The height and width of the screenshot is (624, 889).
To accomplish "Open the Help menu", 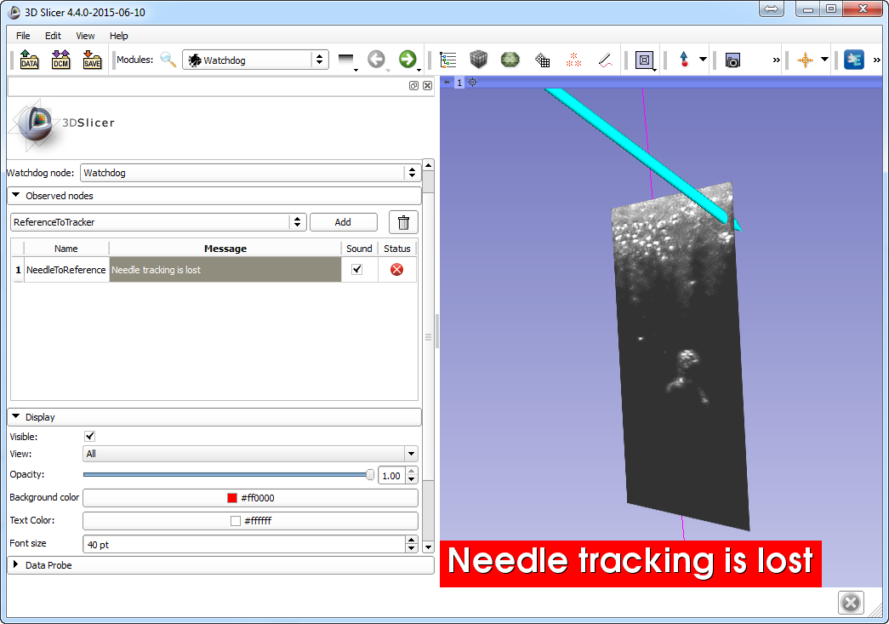I will [119, 36].
